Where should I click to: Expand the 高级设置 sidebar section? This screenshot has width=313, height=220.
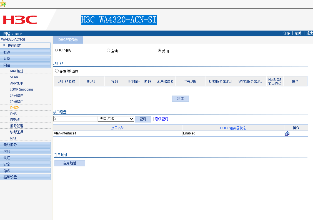pos(25,177)
